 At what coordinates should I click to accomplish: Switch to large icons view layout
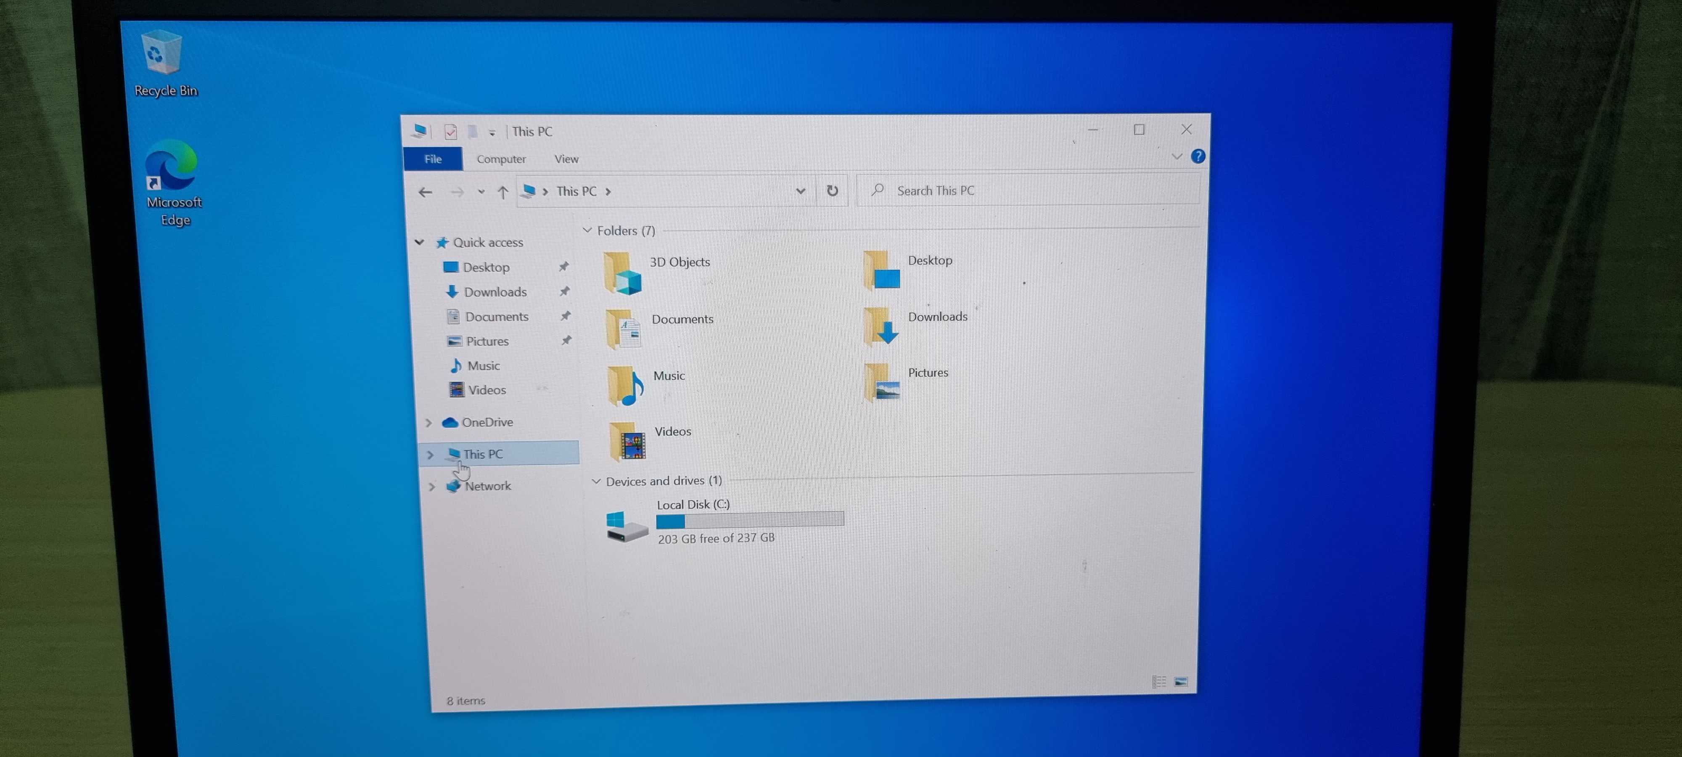click(x=1180, y=681)
